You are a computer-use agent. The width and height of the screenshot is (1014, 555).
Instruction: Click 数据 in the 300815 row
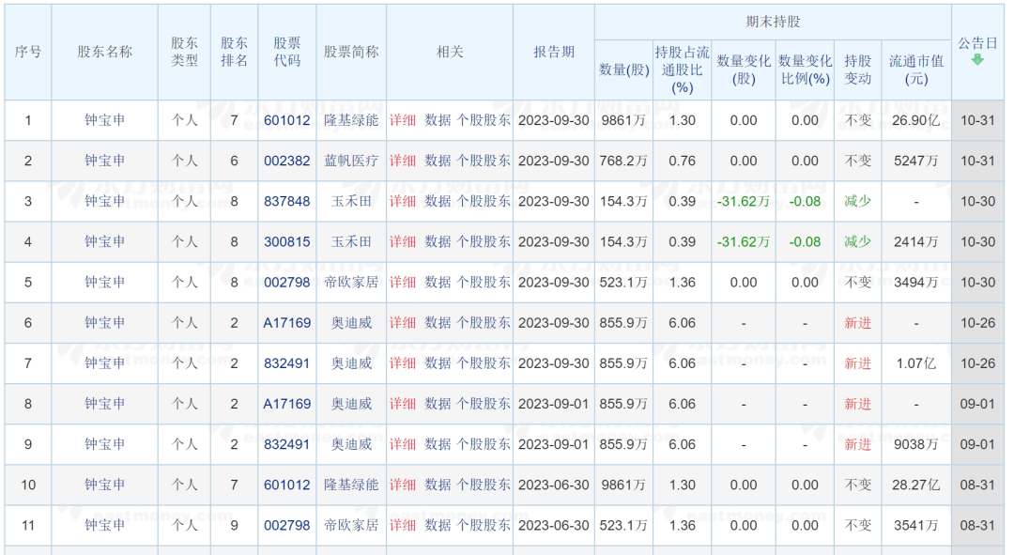pyautogui.click(x=438, y=241)
